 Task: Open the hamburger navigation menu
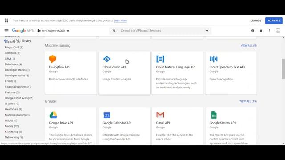tap(7, 31)
